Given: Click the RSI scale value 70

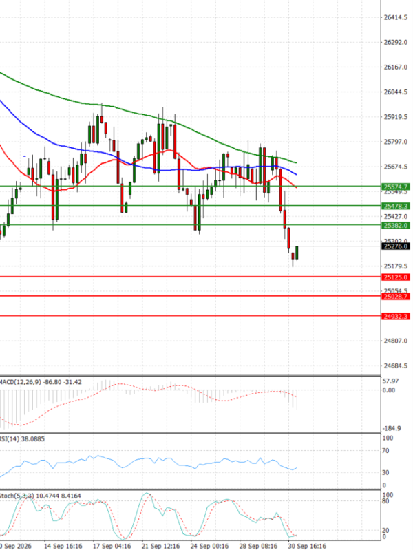Looking at the screenshot, I should point(385,451).
